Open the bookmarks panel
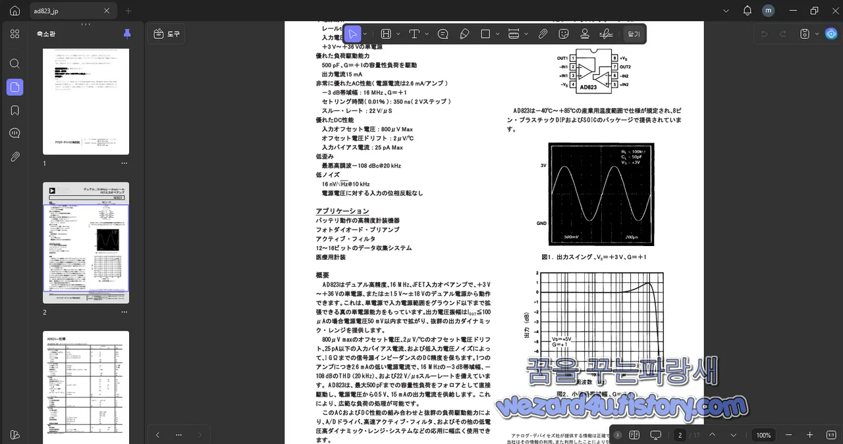 coord(14,111)
